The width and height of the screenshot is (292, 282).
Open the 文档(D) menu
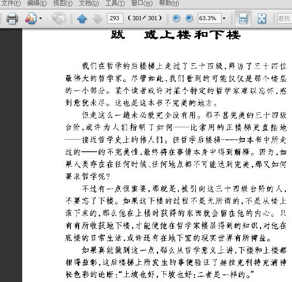[x=89, y=3]
